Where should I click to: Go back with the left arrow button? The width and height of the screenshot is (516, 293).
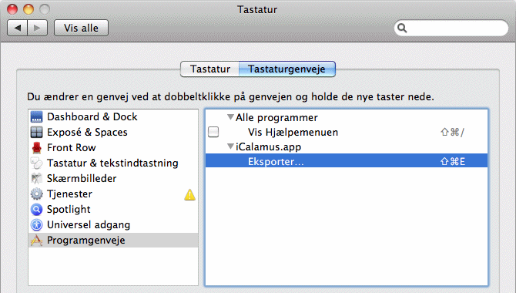tap(18, 28)
